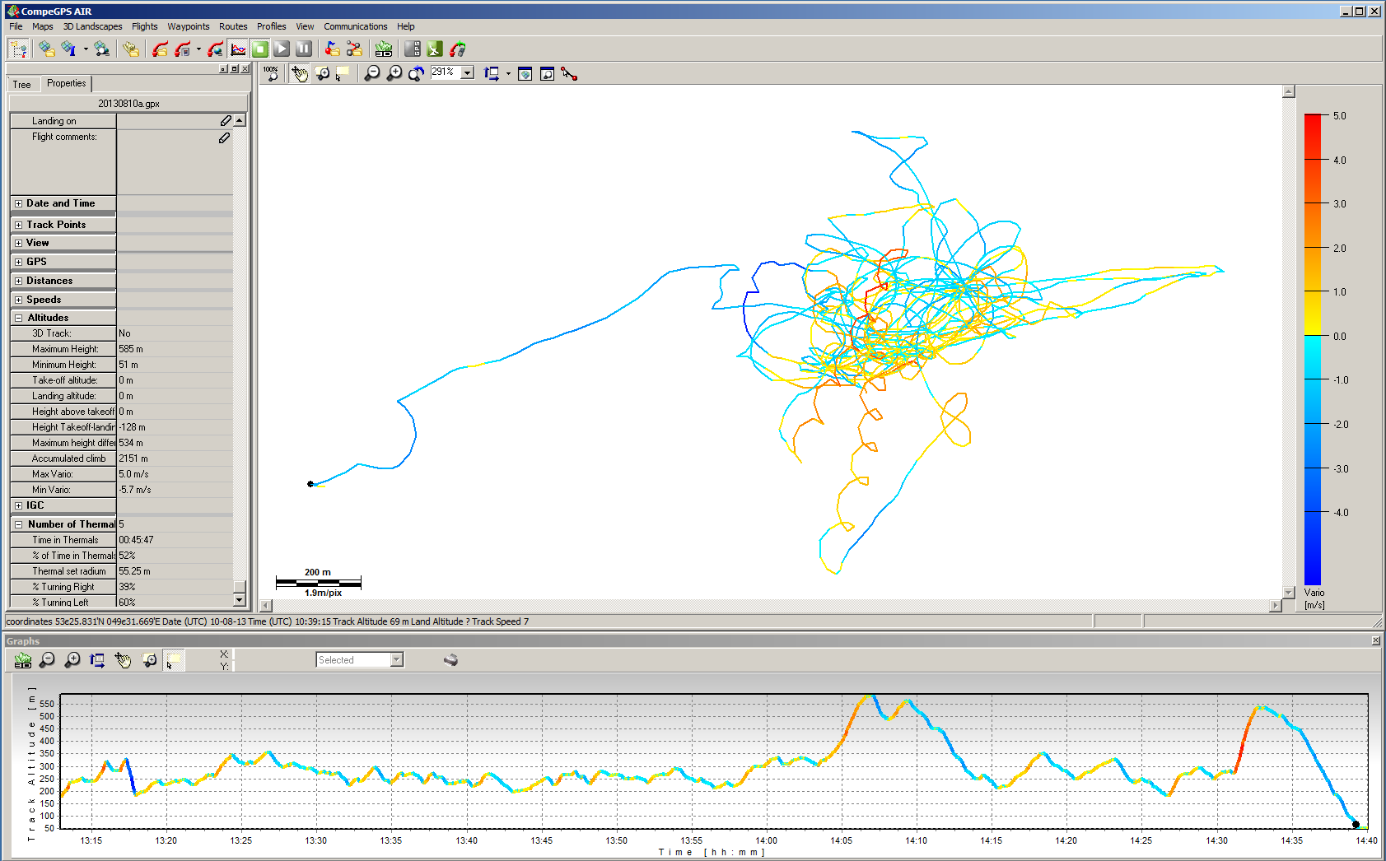The height and width of the screenshot is (861, 1386).
Task: Toggle the selection pointer tool in Graphs toolbar
Action: pyautogui.click(x=173, y=660)
